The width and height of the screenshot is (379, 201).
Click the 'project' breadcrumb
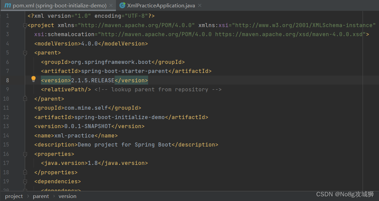click(x=14, y=196)
